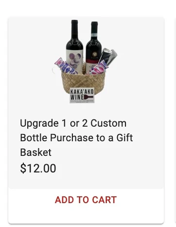This screenshot has height=227, width=176.
Task: Click the bottle icon in the Kaka'ako logo
Action: click(89, 97)
